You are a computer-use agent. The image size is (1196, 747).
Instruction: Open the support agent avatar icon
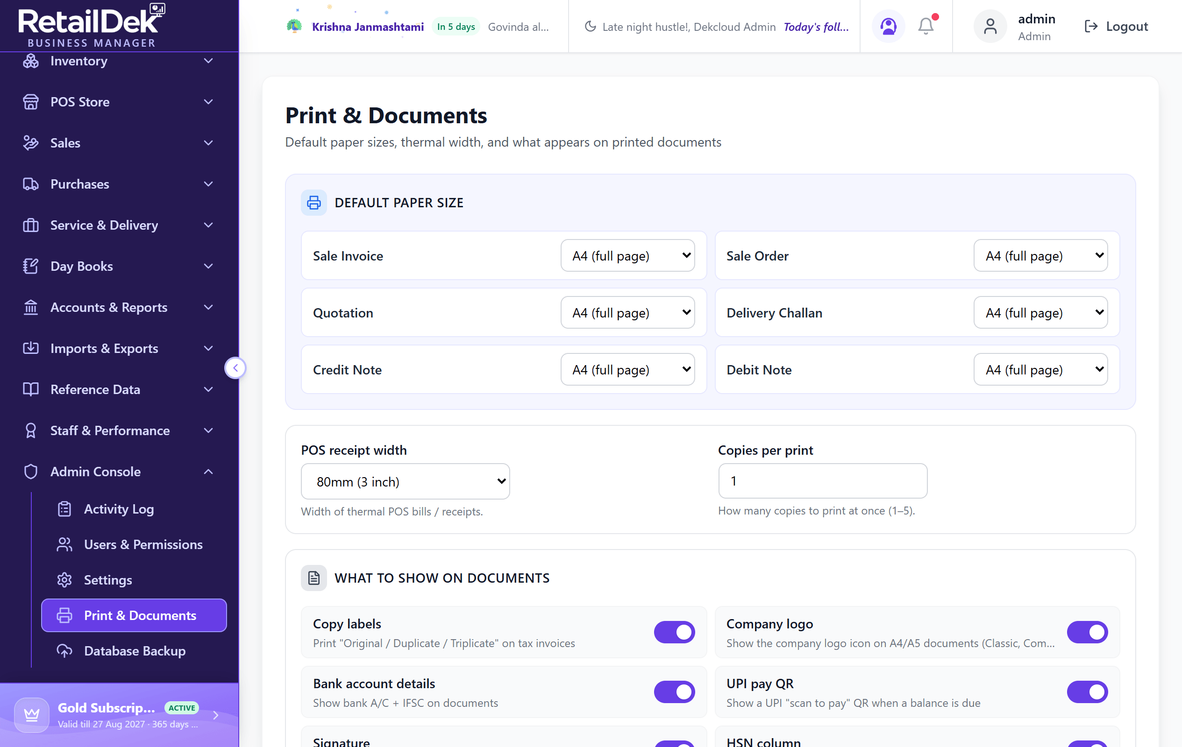pyautogui.click(x=888, y=26)
